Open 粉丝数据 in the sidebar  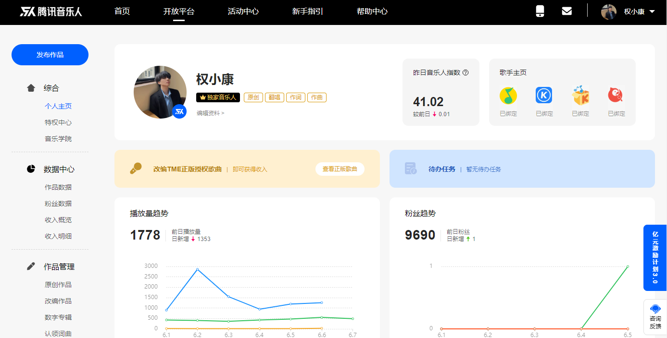(x=58, y=204)
